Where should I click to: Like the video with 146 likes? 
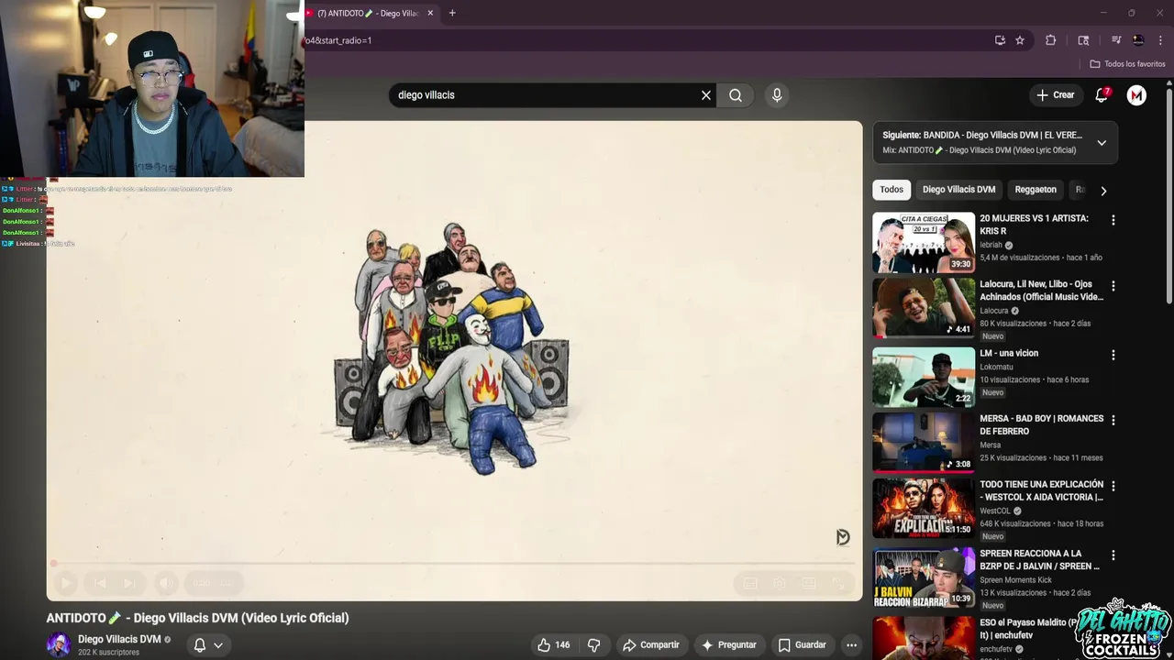(553, 645)
